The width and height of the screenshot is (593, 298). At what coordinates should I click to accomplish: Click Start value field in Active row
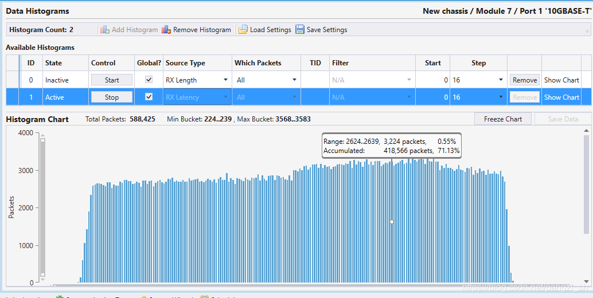click(x=432, y=97)
